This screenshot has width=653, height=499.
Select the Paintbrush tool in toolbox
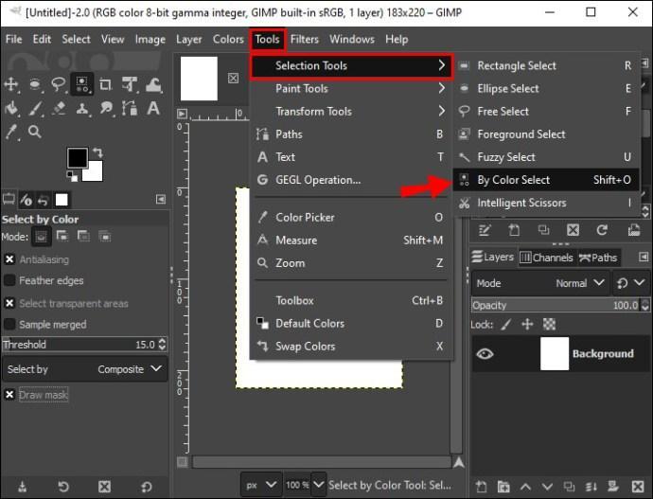[x=35, y=108]
